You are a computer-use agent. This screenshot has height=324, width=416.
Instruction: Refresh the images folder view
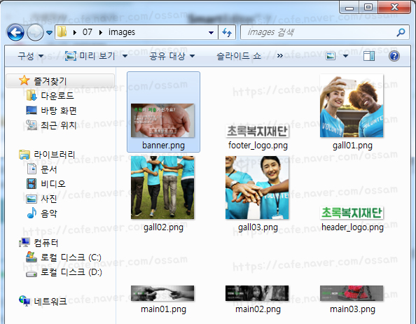point(227,32)
